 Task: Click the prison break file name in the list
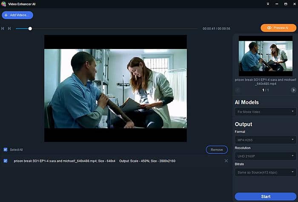point(55,161)
